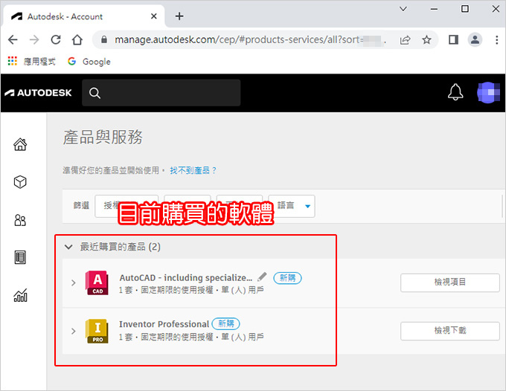Click the notification bell icon
Screen dimensions: 506x391
(x=455, y=92)
